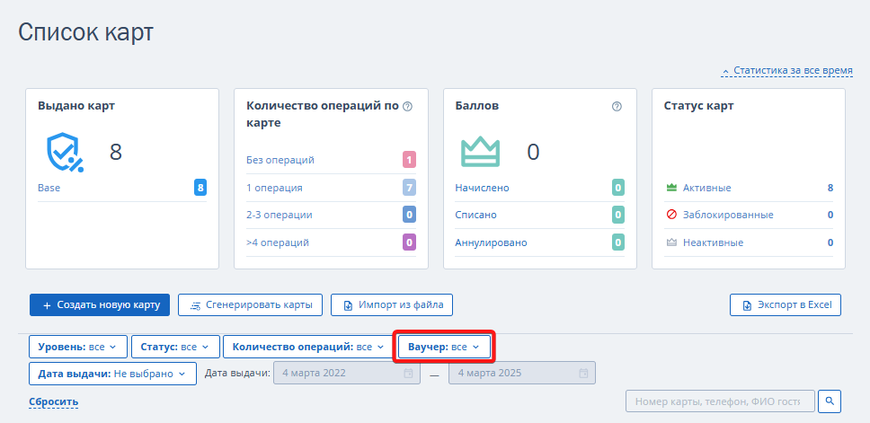Click the 2-3 операции link

tap(280, 215)
